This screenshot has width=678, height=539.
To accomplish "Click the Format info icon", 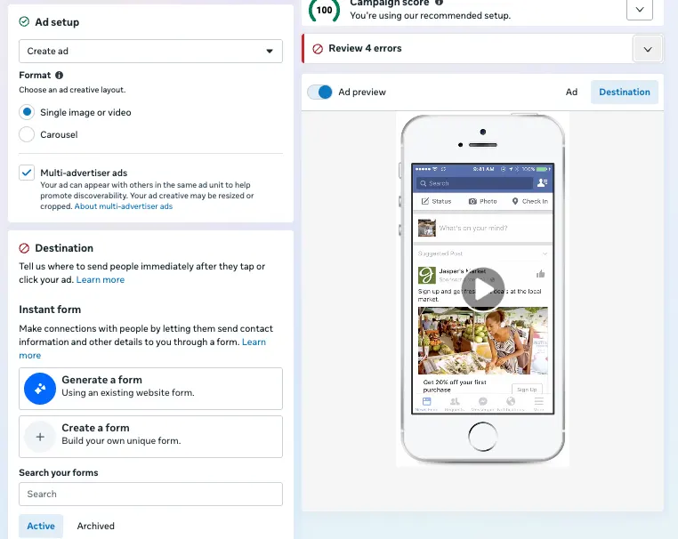I will coord(60,76).
